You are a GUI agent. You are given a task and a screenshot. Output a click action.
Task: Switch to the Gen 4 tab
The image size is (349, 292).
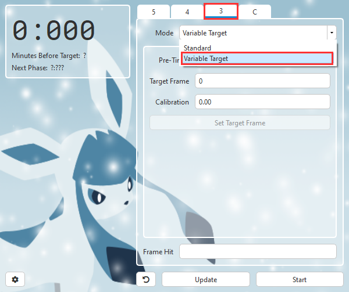pos(187,12)
